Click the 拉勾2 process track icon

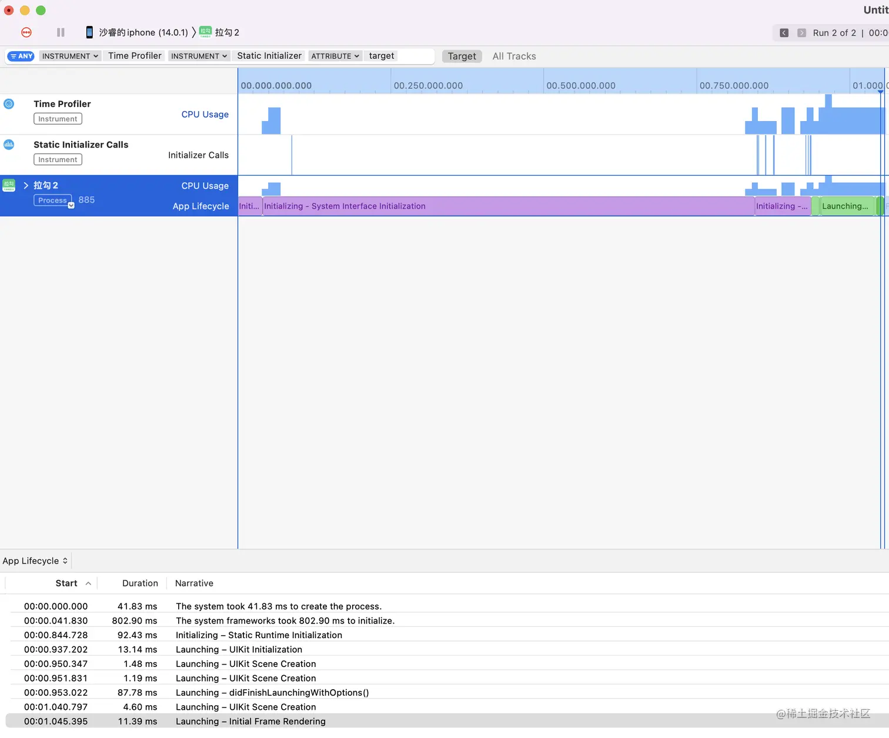click(9, 185)
